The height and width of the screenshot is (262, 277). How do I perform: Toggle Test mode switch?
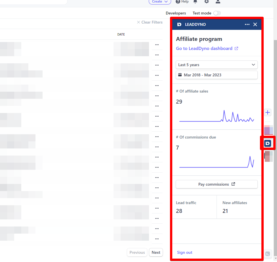click(217, 13)
